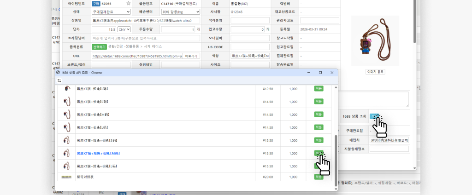This screenshot has width=472, height=195.
Task: Click the 주문수량 order quantity field
Action: point(178,29)
